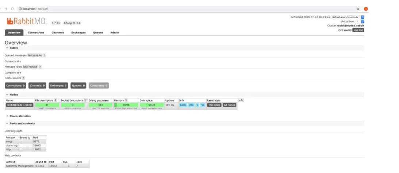Click the Socket descriptors 0 bar

pyautogui.click(x=73, y=105)
